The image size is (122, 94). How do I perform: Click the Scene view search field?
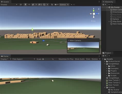coord(85,5)
